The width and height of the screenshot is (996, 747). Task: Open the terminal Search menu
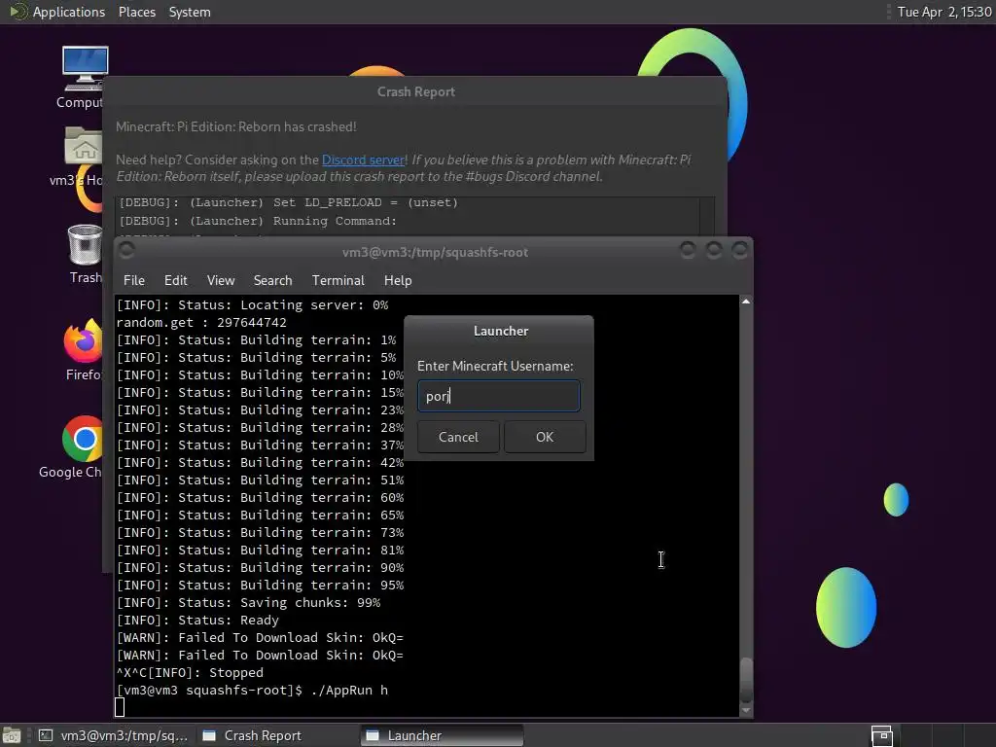(x=272, y=280)
